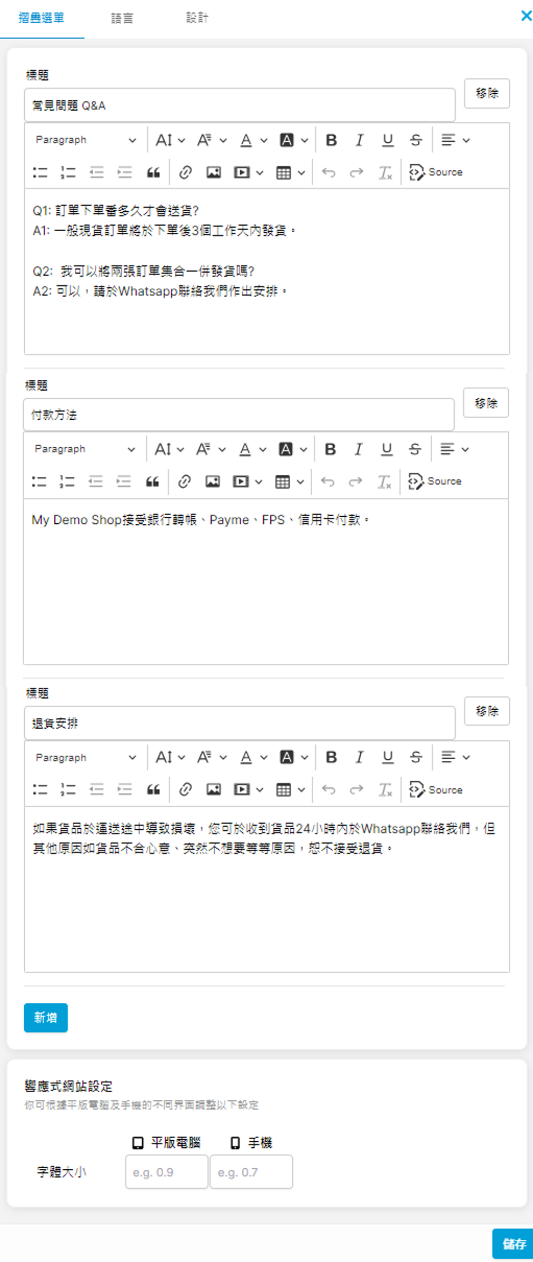Screen dimensions: 533x1262
Task: Save changes with the 儲存 button
Action: [513, 1243]
